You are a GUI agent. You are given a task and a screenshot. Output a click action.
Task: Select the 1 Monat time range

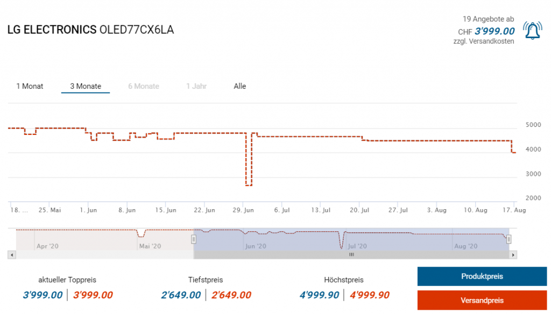point(30,86)
